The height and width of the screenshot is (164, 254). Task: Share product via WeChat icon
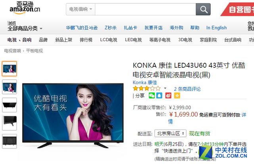pyautogui.click(x=152, y=96)
